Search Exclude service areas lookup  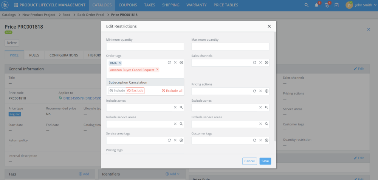click(266, 124)
